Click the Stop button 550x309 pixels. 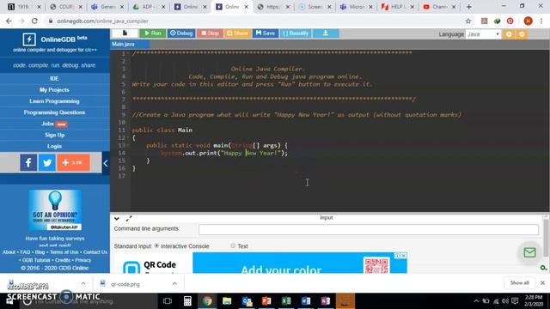[x=210, y=33]
